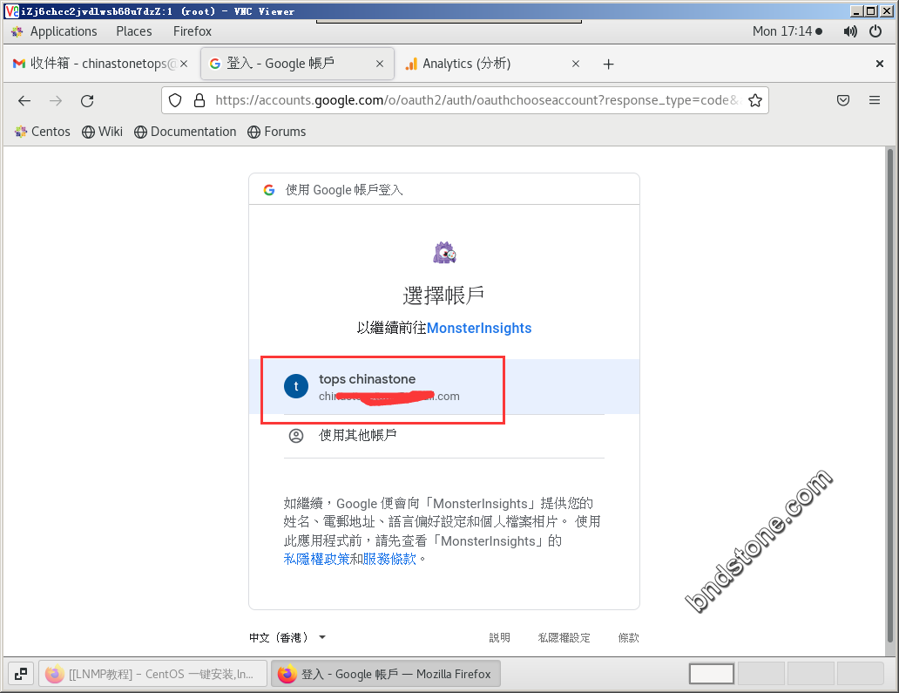
Task: Close the Gmail inbox tab
Action: (184, 64)
